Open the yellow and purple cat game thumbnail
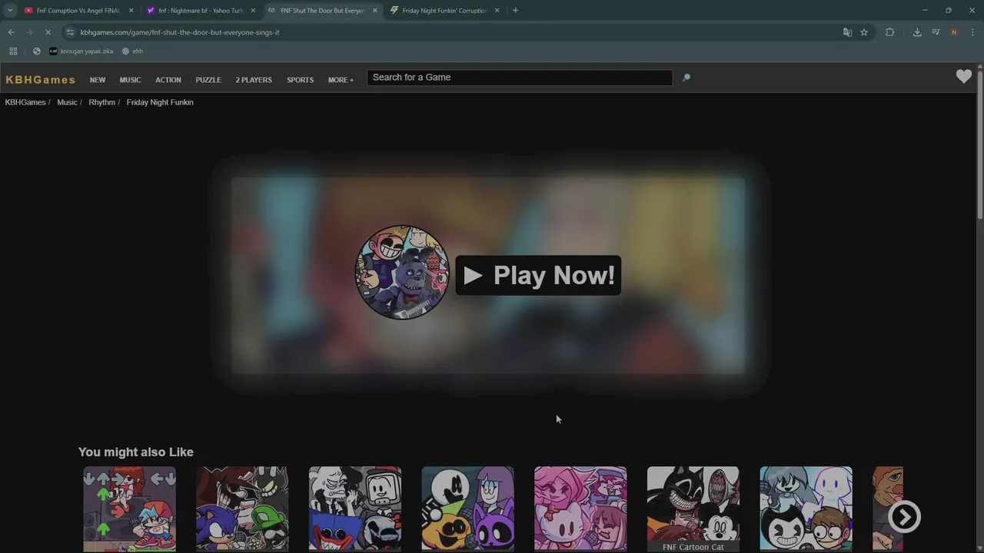This screenshot has height=553, width=984. (x=467, y=508)
